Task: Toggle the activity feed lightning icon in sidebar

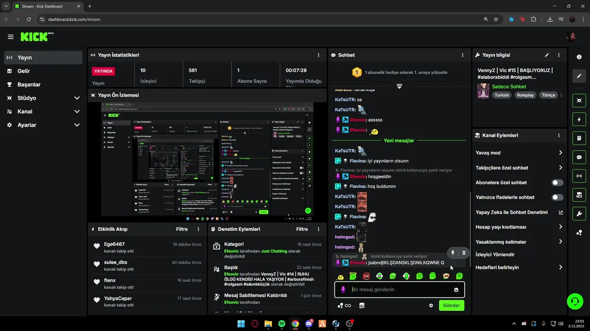Action: click(579, 120)
